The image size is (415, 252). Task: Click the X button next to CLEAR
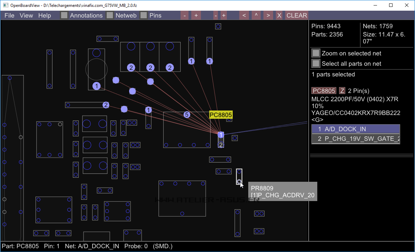coord(279,15)
